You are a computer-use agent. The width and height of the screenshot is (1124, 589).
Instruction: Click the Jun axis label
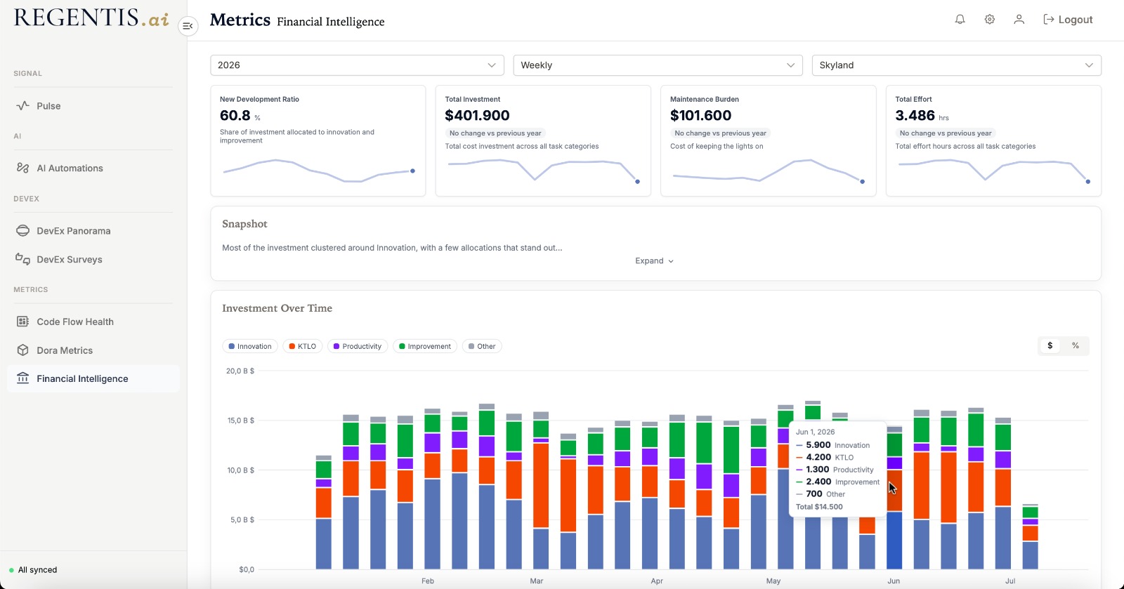point(894,581)
